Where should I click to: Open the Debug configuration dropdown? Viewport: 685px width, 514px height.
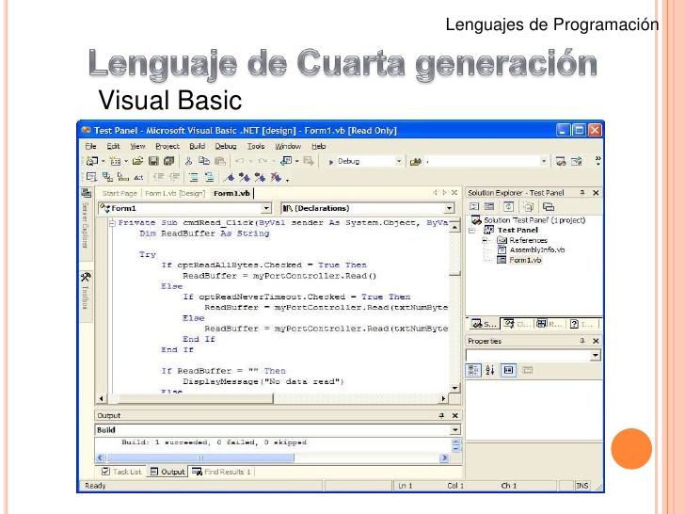398,161
